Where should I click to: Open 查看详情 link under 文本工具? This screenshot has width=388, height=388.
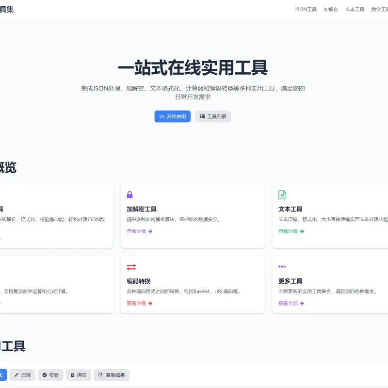pos(291,231)
